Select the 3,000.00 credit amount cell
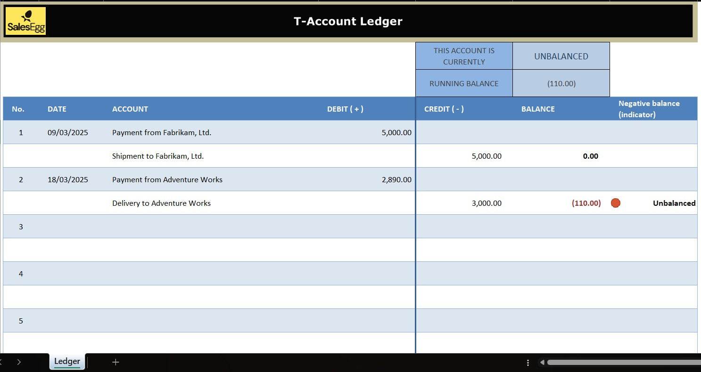 (x=487, y=203)
